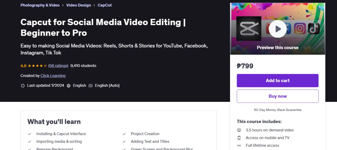The height and width of the screenshot is (150, 337).
Task: Click the What you'll learn heading
Action: pyautogui.click(x=54, y=122)
